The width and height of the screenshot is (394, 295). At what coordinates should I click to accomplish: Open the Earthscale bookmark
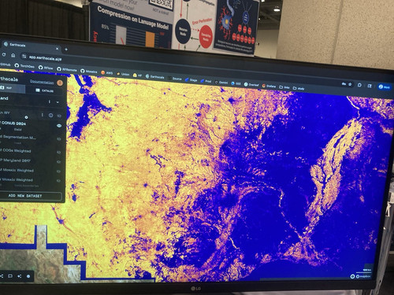pyautogui.click(x=155, y=76)
